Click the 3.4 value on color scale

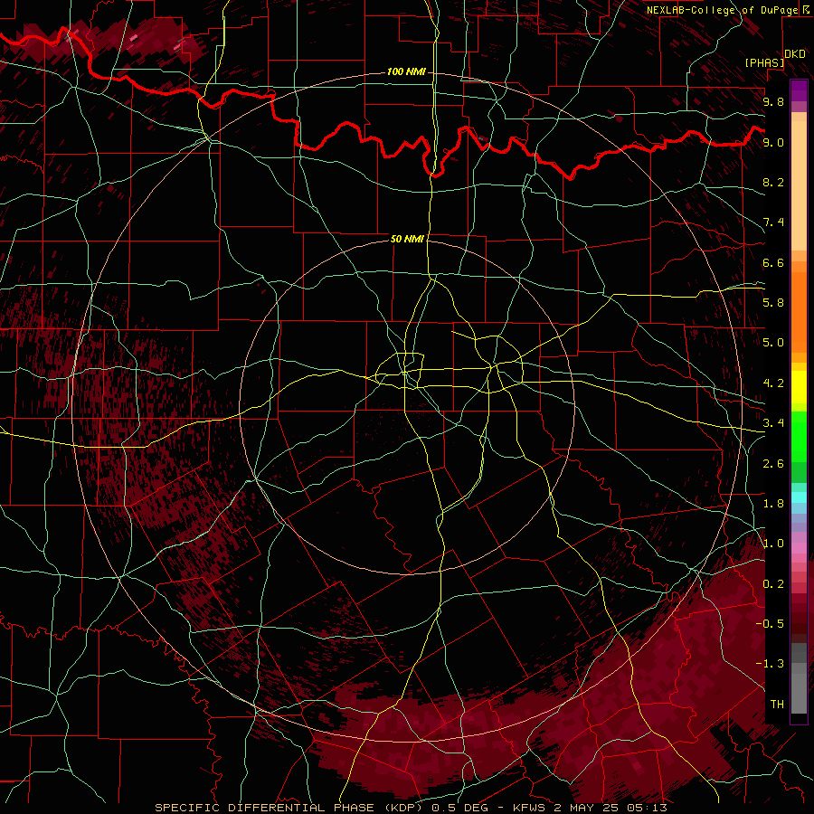(773, 423)
